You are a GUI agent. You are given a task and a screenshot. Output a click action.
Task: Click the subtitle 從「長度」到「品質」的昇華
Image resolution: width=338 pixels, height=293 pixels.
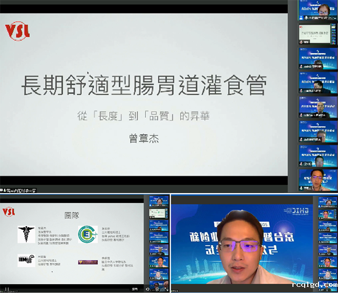(x=144, y=116)
